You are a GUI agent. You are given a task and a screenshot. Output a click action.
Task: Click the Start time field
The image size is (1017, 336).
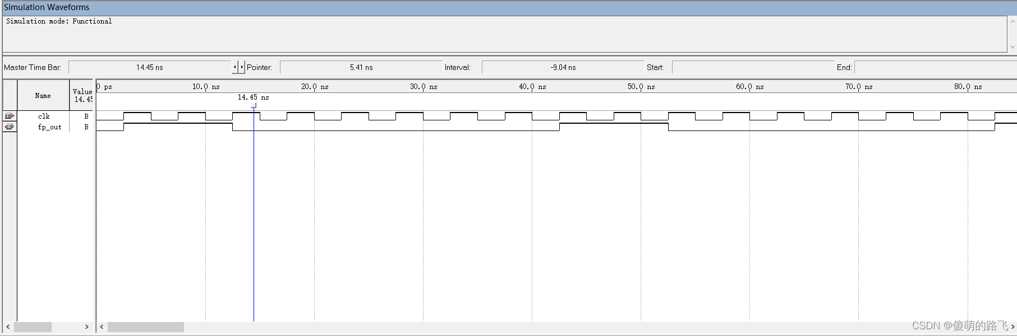tap(753, 67)
